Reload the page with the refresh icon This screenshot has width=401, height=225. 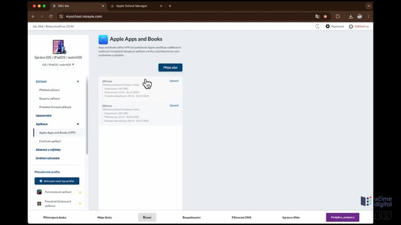point(51,17)
